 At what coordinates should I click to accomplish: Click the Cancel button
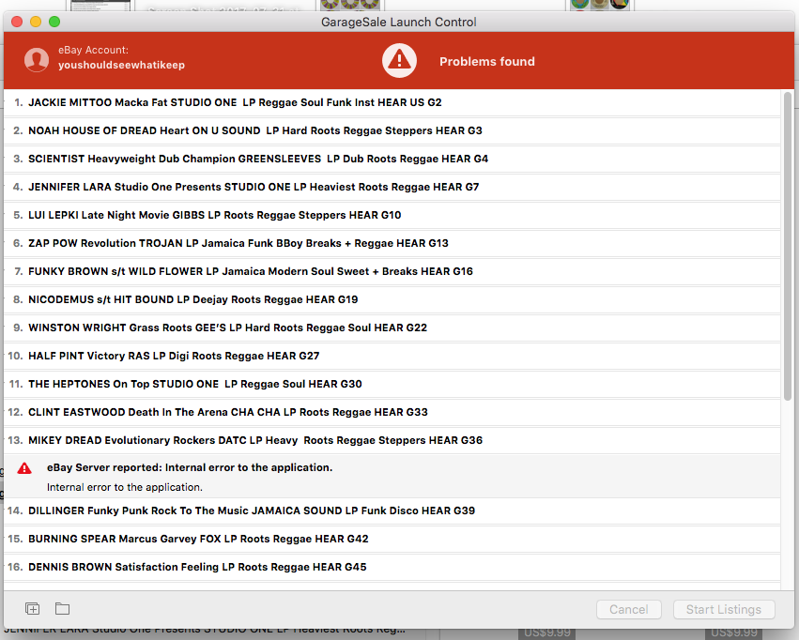[629, 609]
